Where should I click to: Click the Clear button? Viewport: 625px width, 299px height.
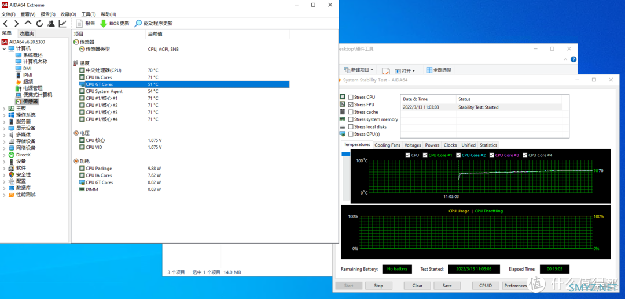point(417,286)
